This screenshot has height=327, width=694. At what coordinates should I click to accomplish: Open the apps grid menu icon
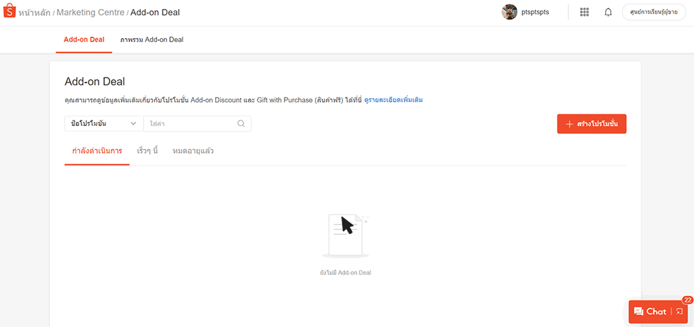tap(584, 12)
